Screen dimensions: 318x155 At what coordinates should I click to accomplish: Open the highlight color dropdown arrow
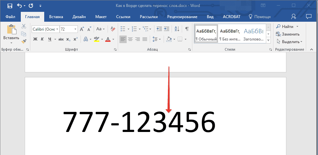point(102,39)
